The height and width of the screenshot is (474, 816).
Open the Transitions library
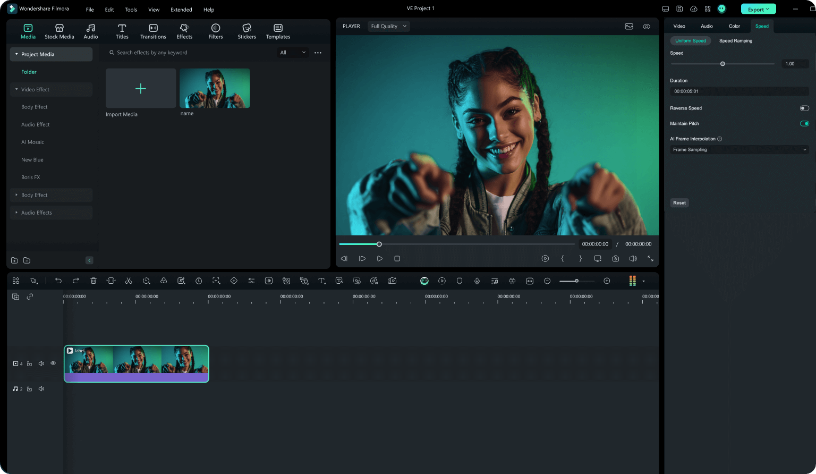click(x=153, y=31)
